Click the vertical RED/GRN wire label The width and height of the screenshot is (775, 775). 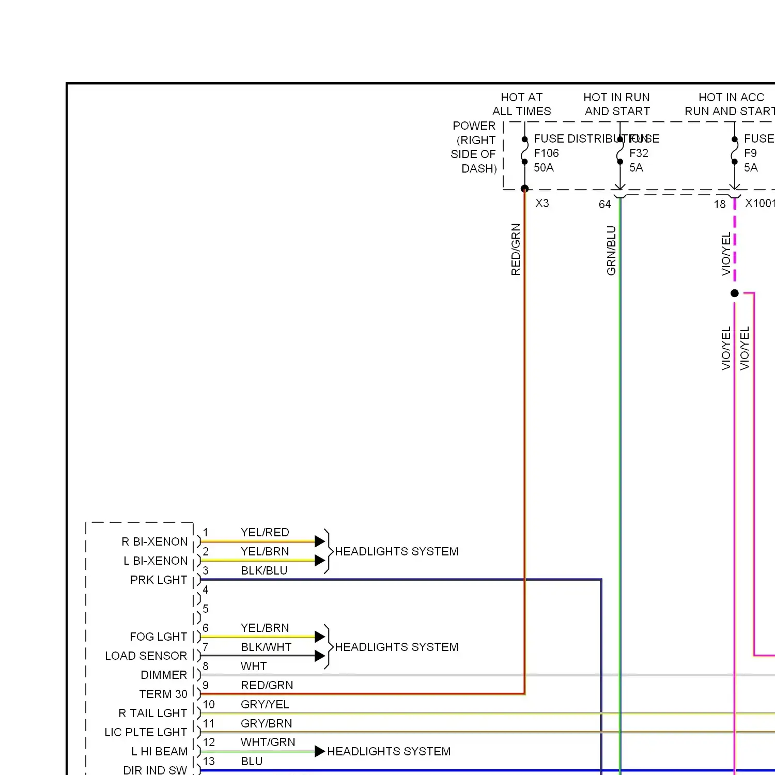(516, 249)
